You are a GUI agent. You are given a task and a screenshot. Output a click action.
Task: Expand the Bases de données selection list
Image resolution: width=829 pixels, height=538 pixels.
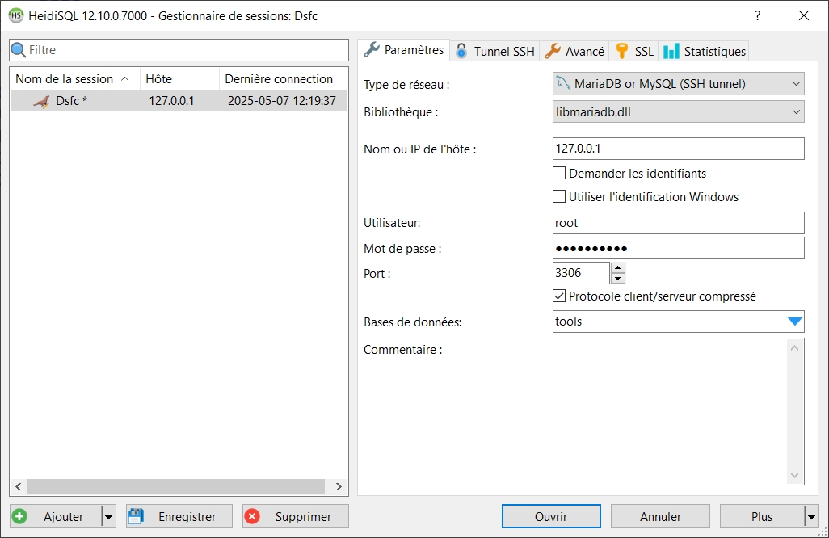(x=793, y=322)
